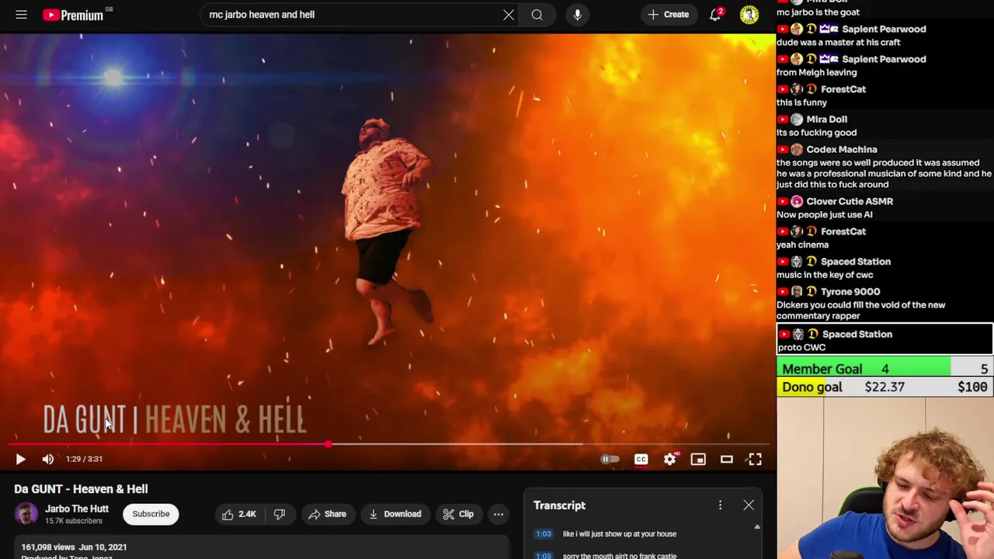Switch to miniplayer mode

pyautogui.click(x=698, y=459)
